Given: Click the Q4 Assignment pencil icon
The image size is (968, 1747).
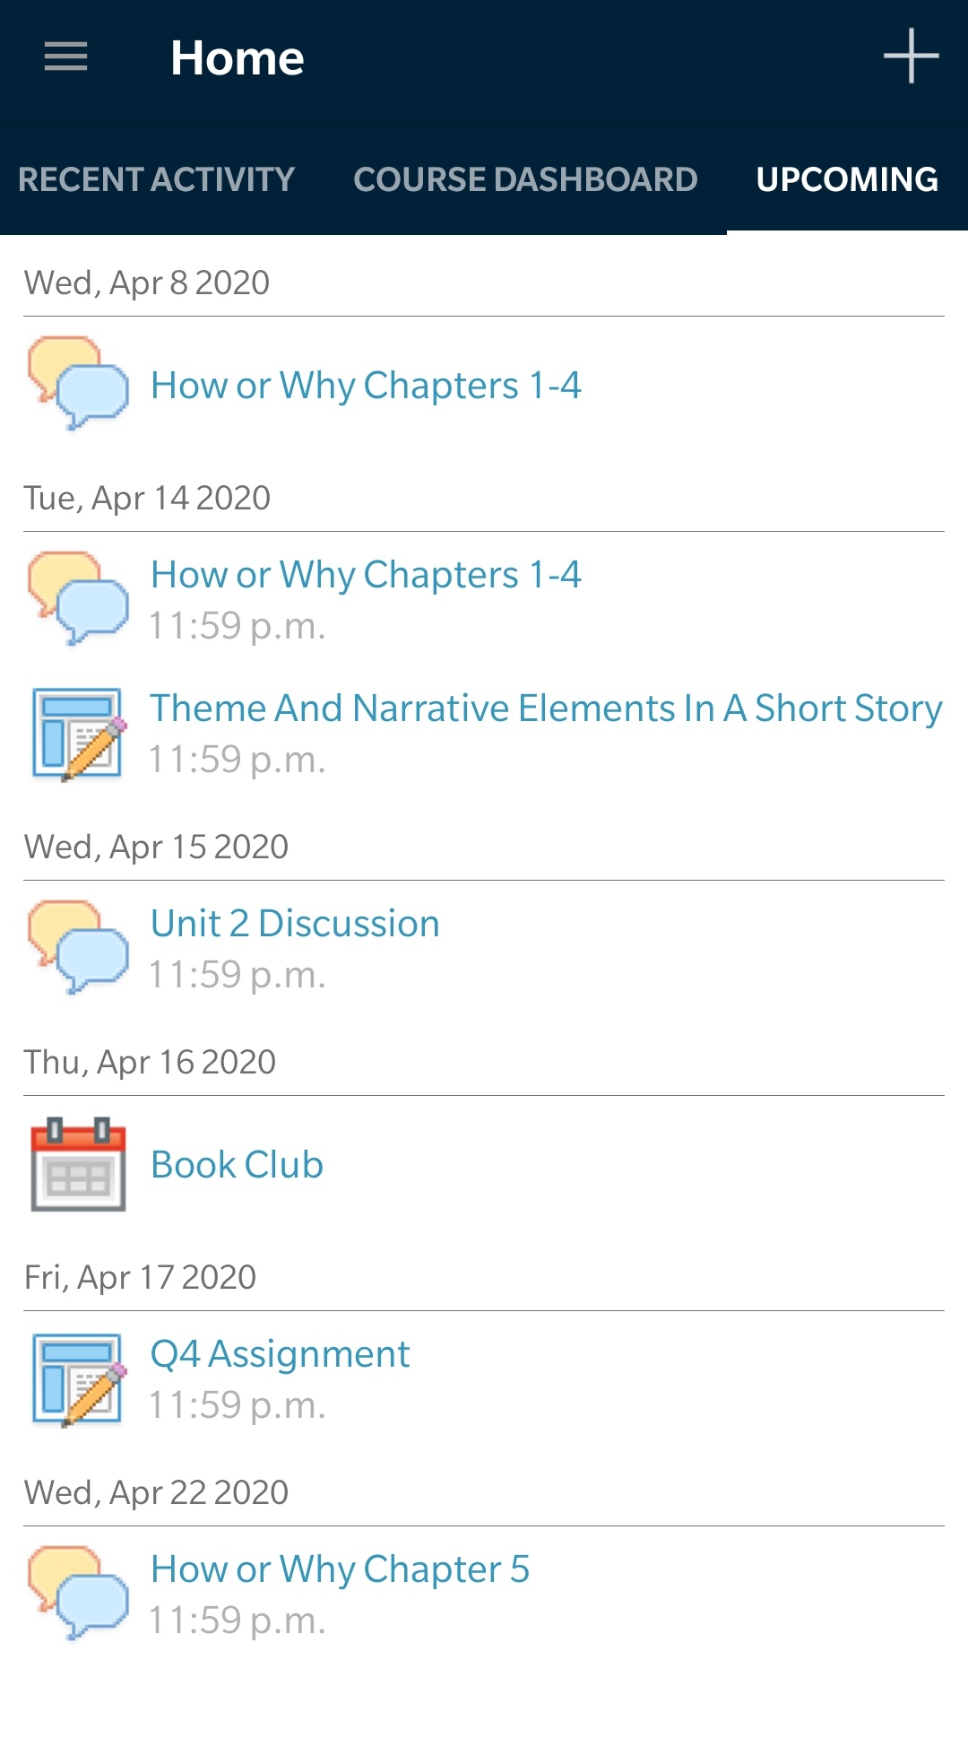Looking at the screenshot, I should tap(78, 1379).
